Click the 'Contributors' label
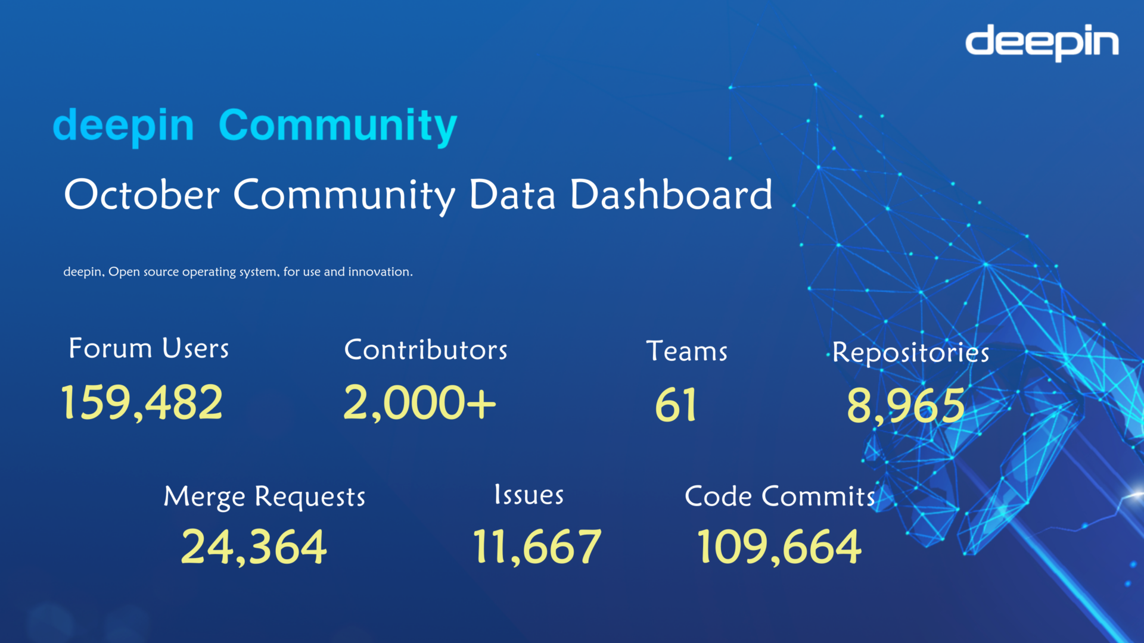The width and height of the screenshot is (1144, 643). (x=425, y=349)
